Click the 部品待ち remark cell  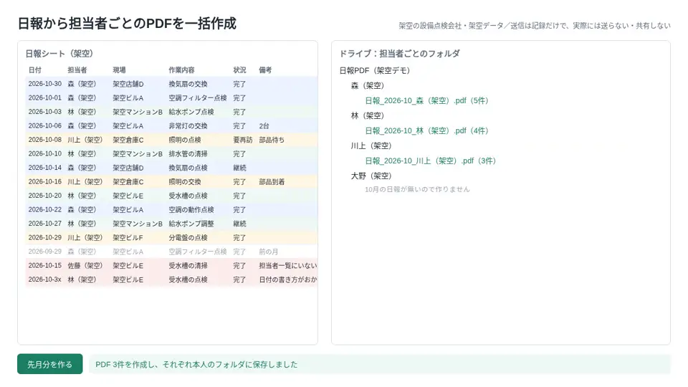pyautogui.click(x=272, y=140)
